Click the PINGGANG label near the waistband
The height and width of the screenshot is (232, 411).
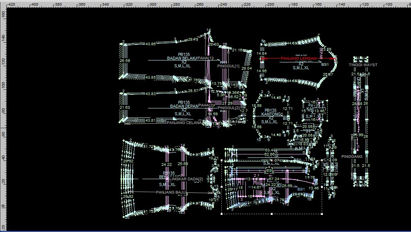click(352, 156)
